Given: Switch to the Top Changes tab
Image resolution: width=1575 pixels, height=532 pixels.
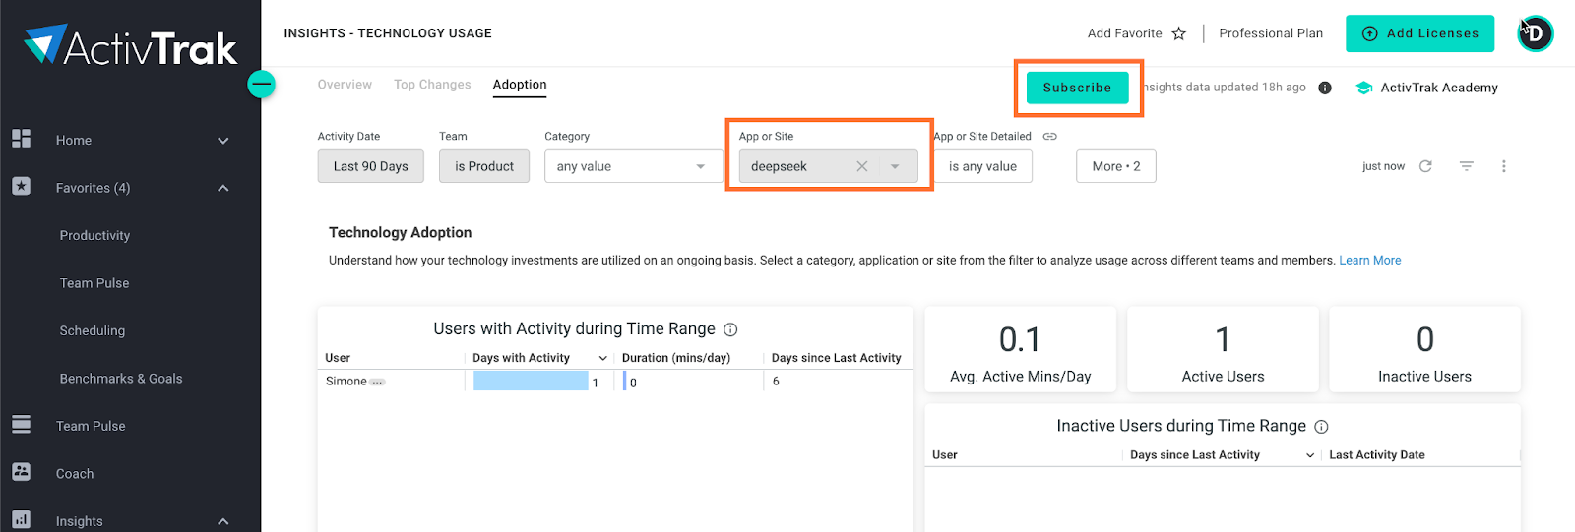Looking at the screenshot, I should [432, 85].
